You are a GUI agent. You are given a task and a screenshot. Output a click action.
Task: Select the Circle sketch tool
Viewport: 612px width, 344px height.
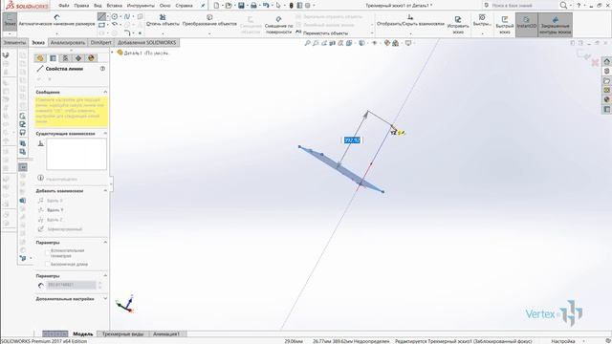pyautogui.click(x=115, y=16)
